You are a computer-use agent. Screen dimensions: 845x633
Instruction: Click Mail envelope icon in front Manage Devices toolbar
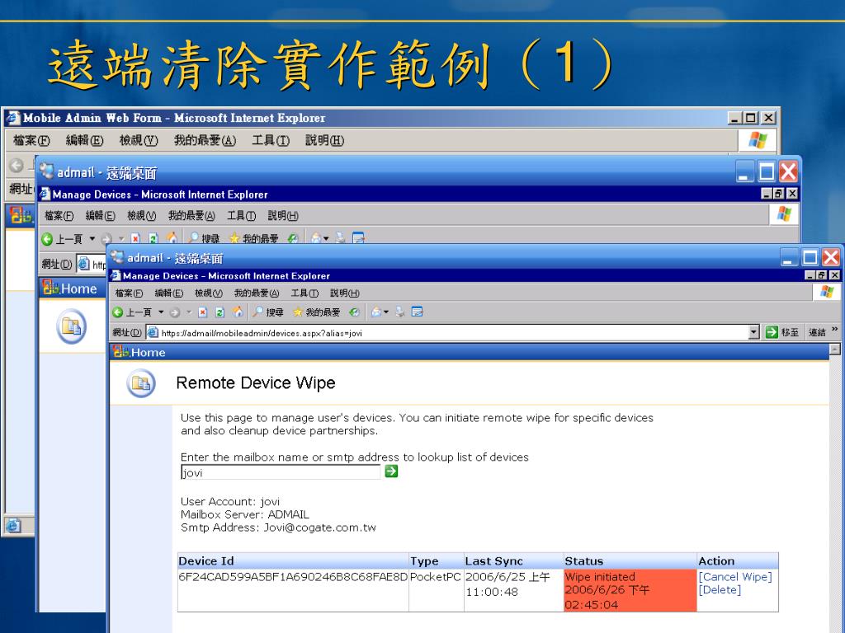376,312
